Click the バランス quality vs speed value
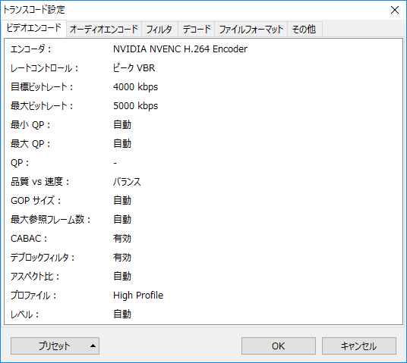Image resolution: width=407 pixels, height=363 pixels. (127, 182)
